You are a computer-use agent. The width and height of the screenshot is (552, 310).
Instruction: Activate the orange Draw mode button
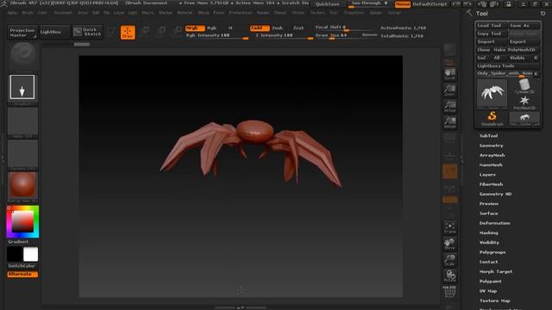coord(128,33)
